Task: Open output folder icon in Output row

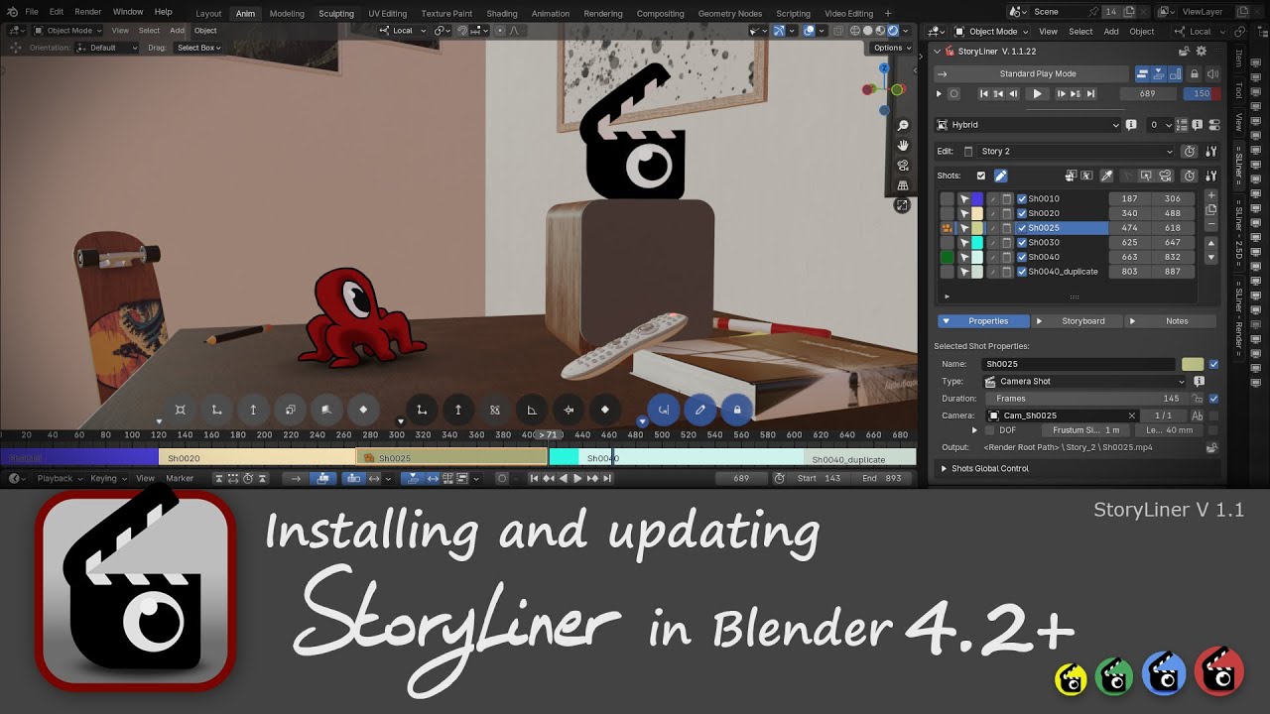Action: point(1212,447)
